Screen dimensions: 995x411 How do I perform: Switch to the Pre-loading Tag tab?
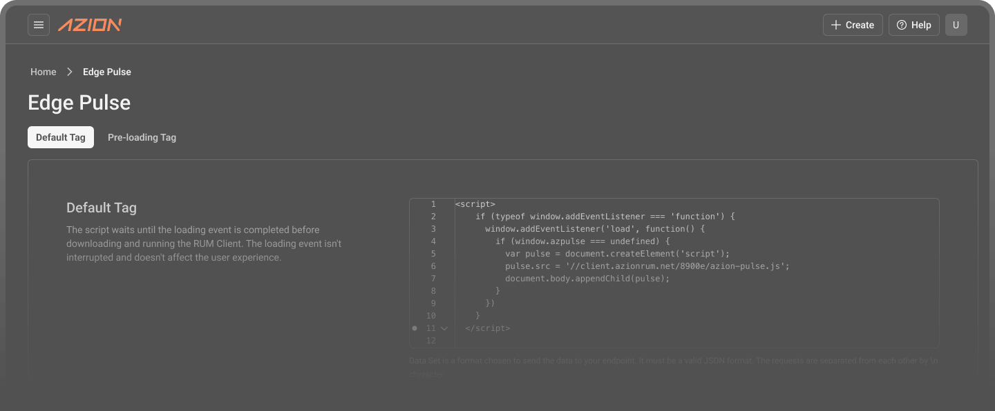[142, 137]
